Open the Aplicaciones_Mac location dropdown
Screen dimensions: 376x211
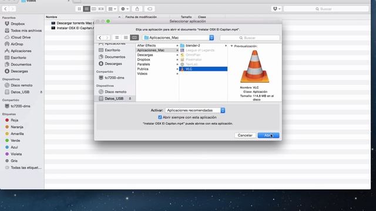(179, 38)
